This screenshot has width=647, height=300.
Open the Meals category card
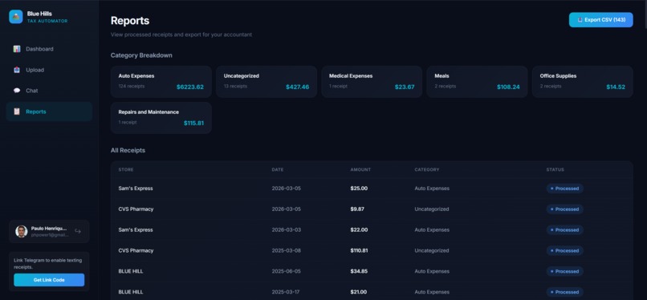[477, 82]
